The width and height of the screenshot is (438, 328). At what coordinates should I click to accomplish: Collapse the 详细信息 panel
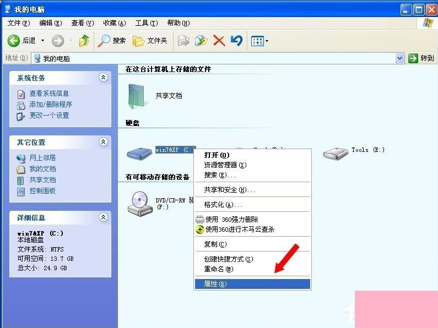pyautogui.click(x=104, y=217)
